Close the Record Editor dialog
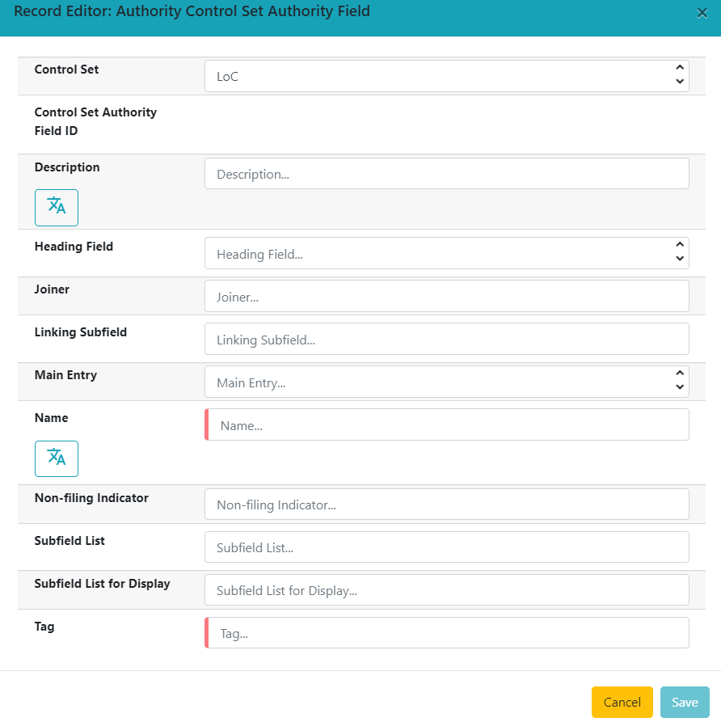This screenshot has height=722, width=721. (702, 13)
